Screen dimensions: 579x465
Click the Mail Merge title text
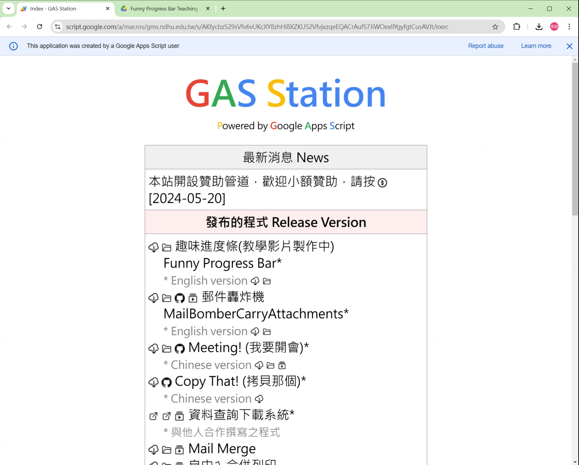[x=222, y=449]
